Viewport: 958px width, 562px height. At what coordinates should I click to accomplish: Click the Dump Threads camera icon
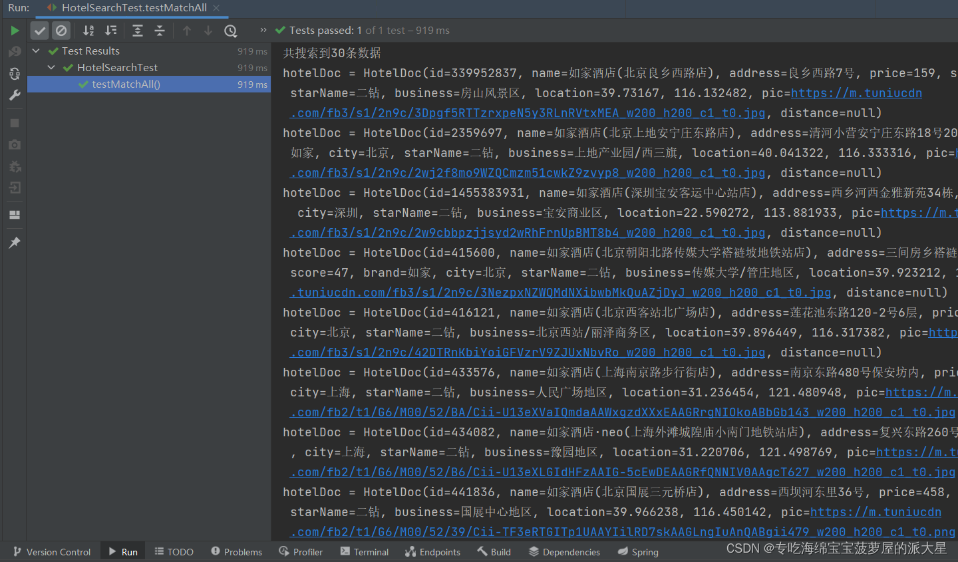click(x=15, y=144)
